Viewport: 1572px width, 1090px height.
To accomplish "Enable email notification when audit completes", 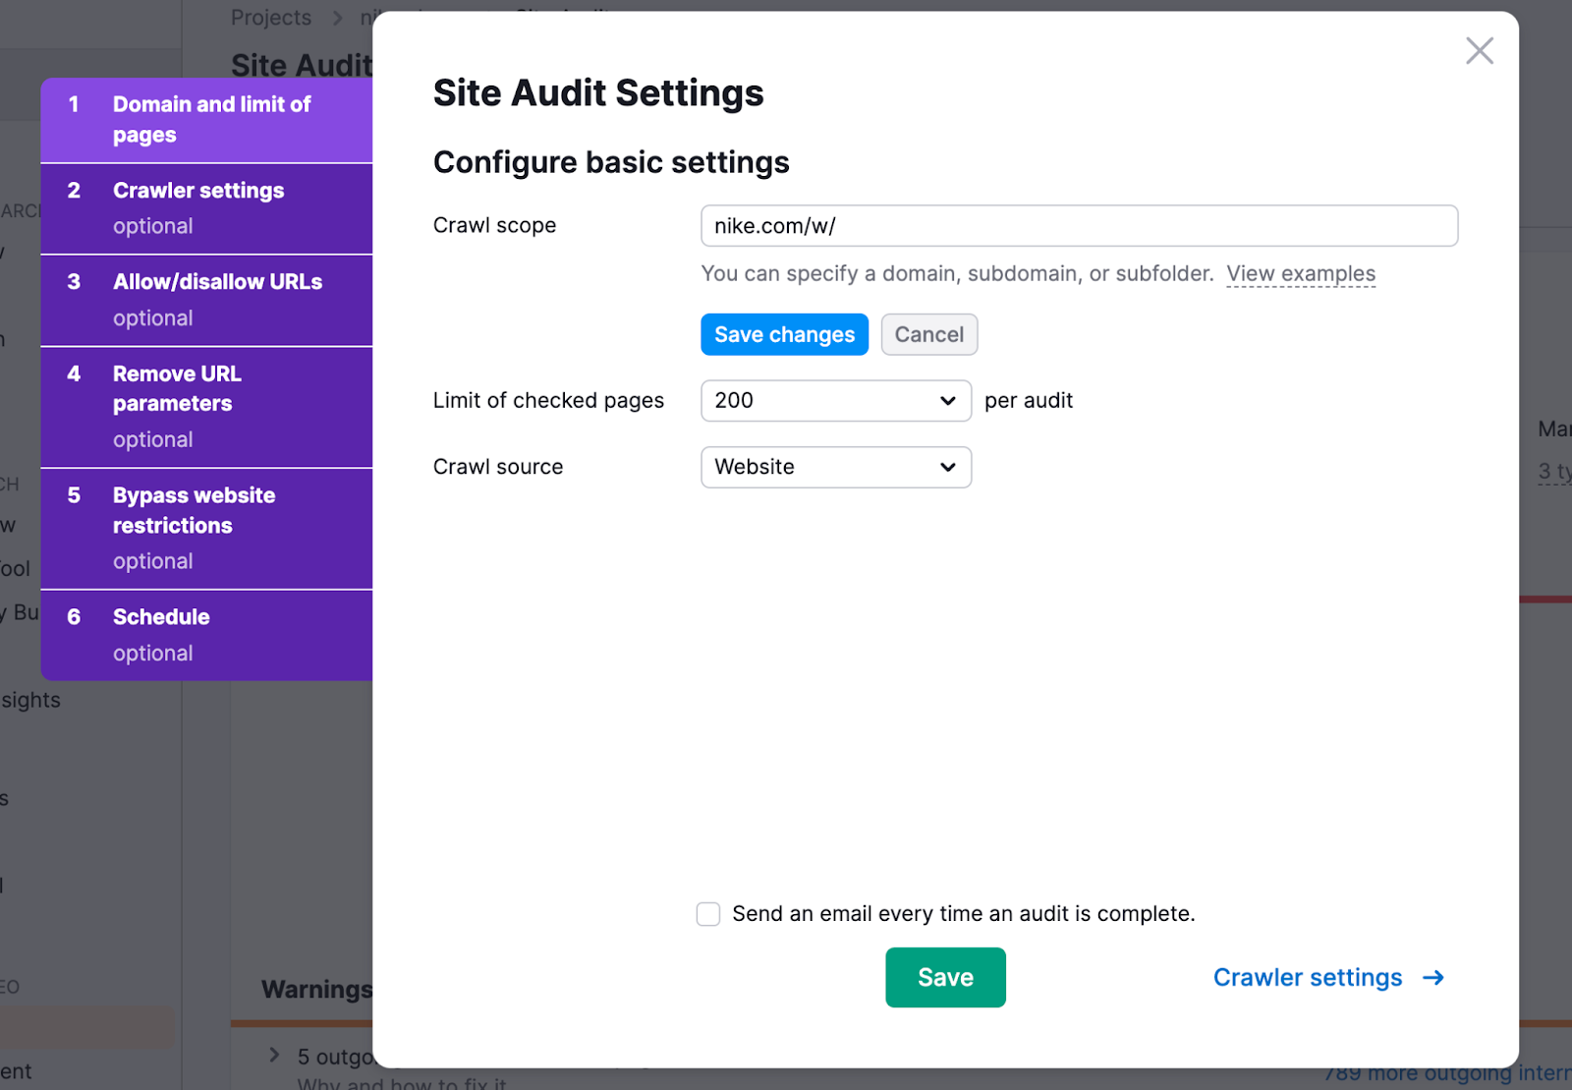I will [x=708, y=914].
